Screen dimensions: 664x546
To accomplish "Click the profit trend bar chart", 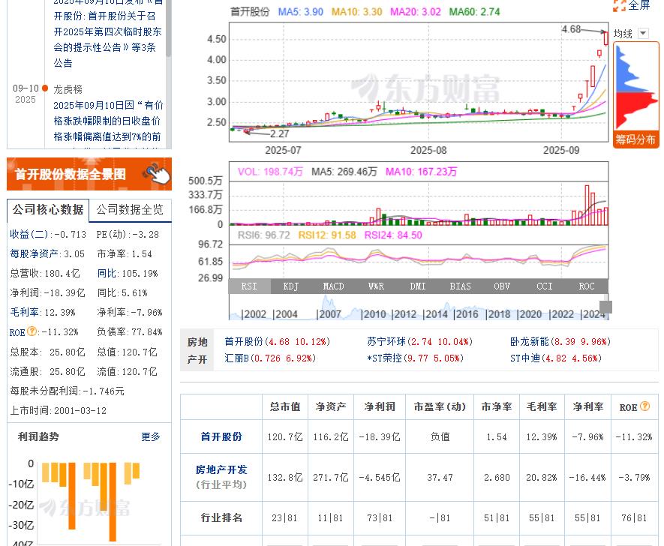I will [x=89, y=502].
